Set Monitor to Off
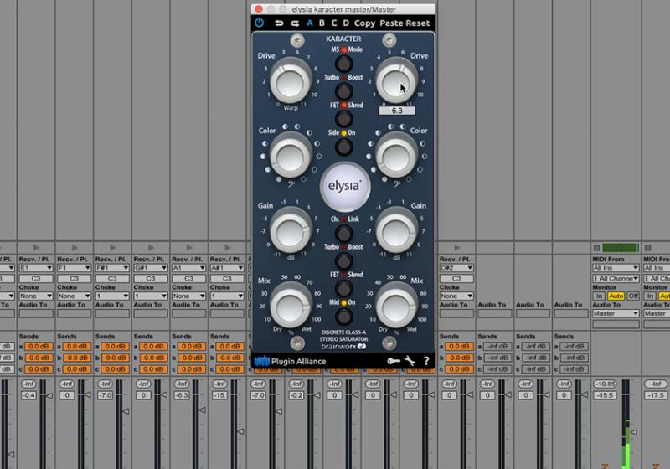The width and height of the screenshot is (670, 469). 633,296
